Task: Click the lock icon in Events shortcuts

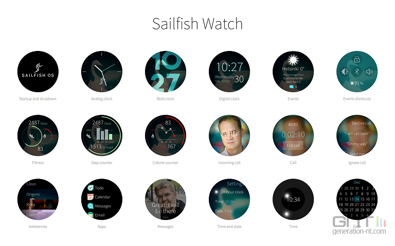Action: click(357, 60)
